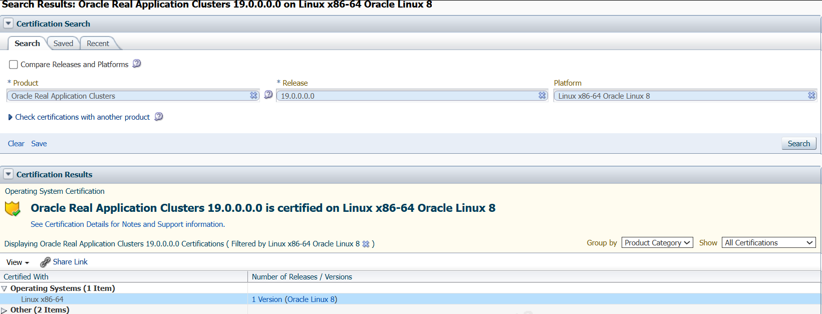Collapse the Certification Search panel

8,24
